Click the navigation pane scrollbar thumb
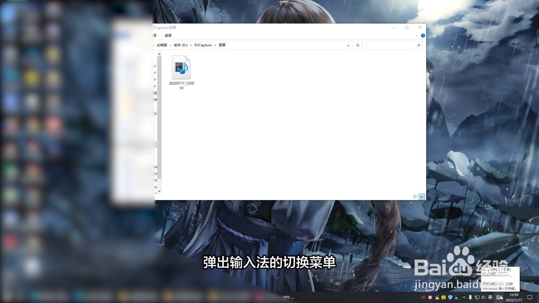Screen dimensions: 539x303 159,118
